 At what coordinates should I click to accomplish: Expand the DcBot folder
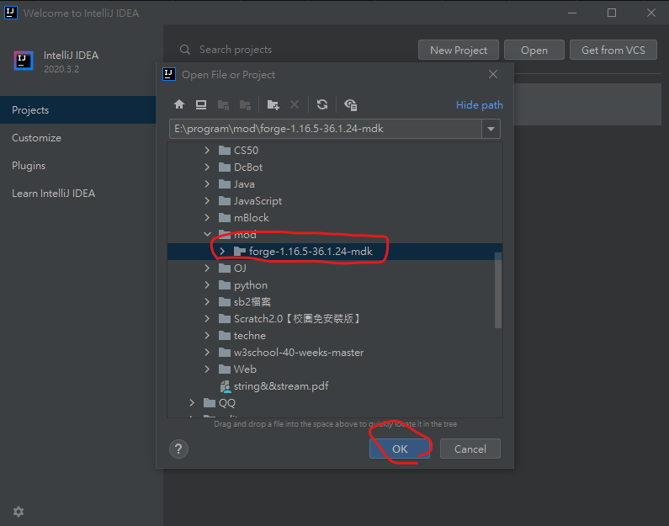[x=207, y=167]
